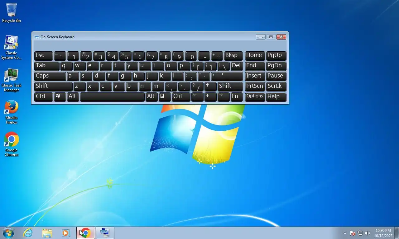The image size is (399, 239).
Task: Open the Recycle Bin desktop icon
Action: [x=12, y=12]
